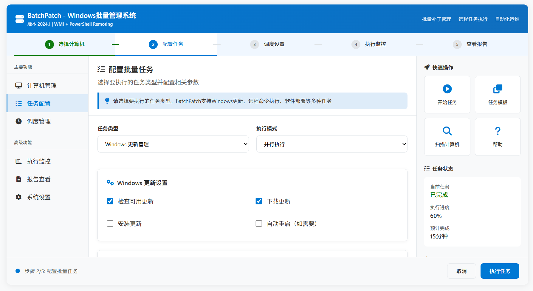Open 计算机管理 in the sidebar
533x291 pixels.
click(47, 86)
